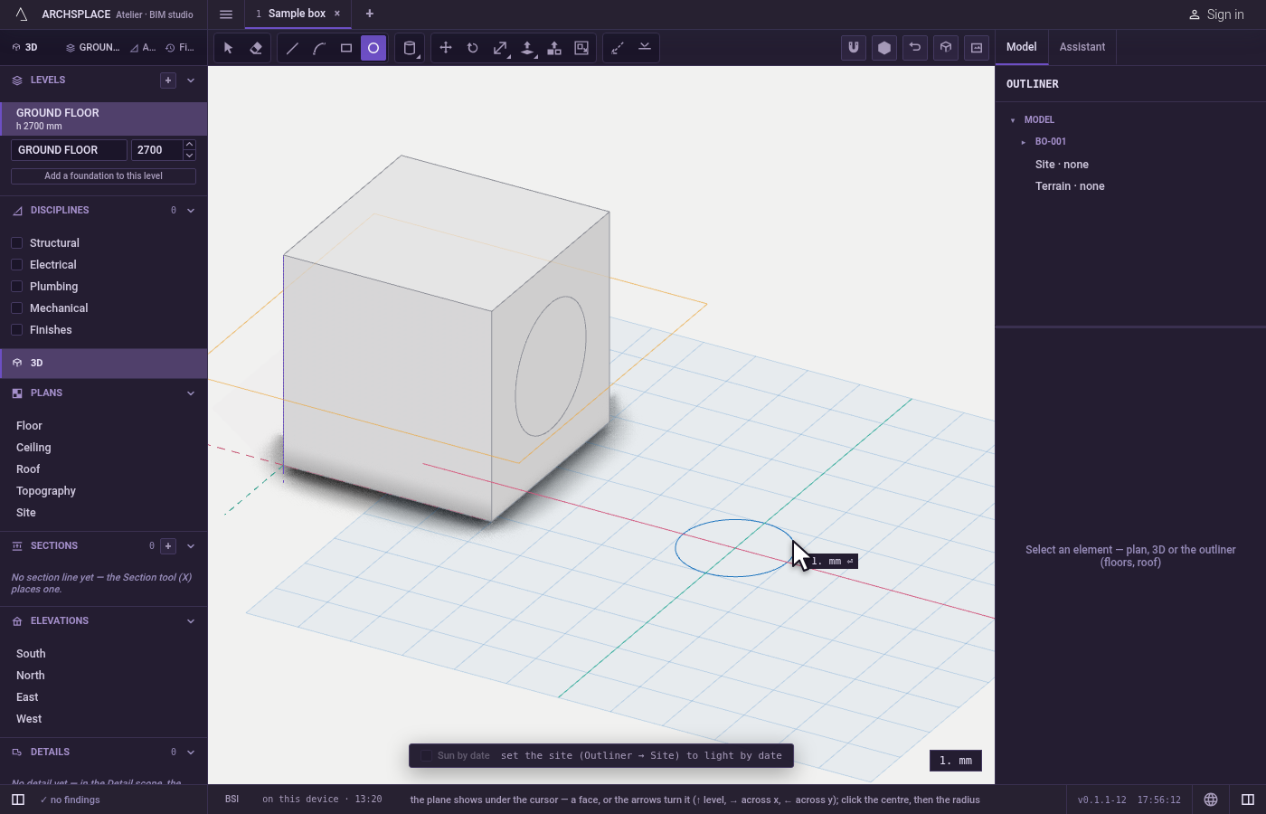Enable the Mechanical discipline checkbox
This screenshot has height=814, width=1266.
[x=16, y=308]
